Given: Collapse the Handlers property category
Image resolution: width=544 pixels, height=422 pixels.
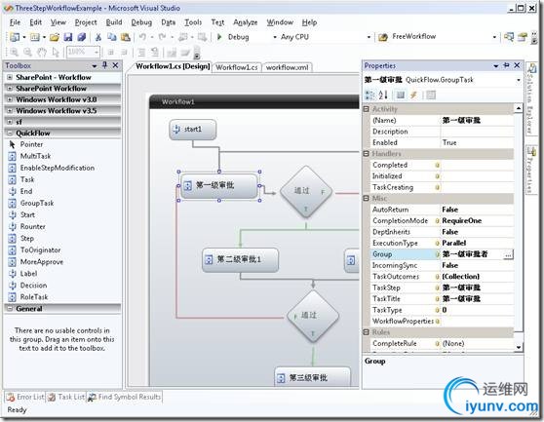Looking at the screenshot, I should coord(366,154).
